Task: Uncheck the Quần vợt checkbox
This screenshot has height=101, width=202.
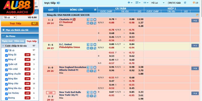Action: pyautogui.click(x=6, y=64)
